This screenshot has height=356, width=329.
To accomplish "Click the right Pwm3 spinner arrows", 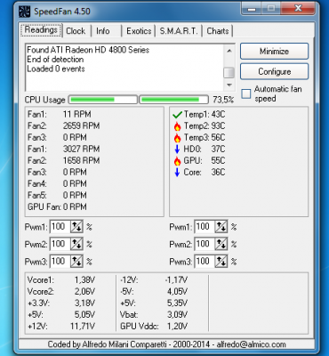I will click(x=221, y=262).
